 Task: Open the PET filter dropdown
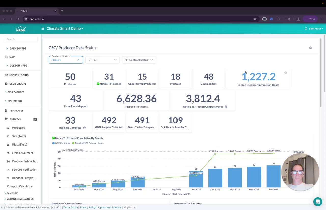102,60
